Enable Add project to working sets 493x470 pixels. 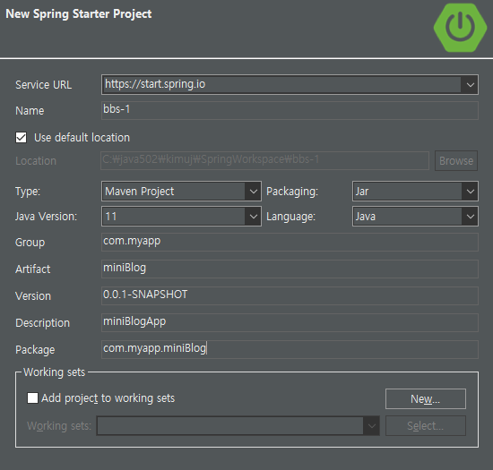click(x=32, y=397)
